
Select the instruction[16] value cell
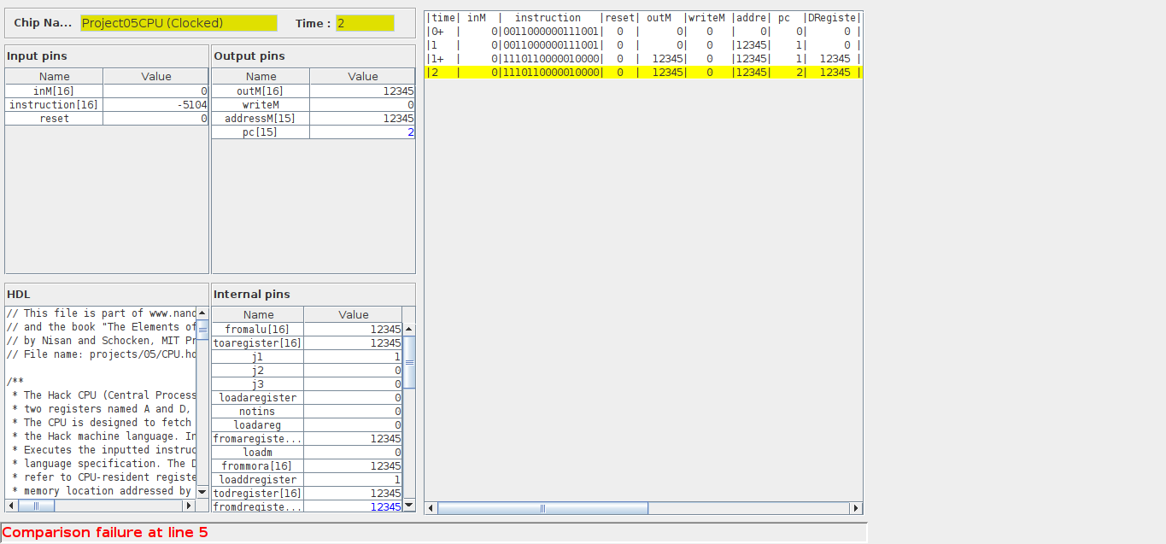(x=155, y=105)
